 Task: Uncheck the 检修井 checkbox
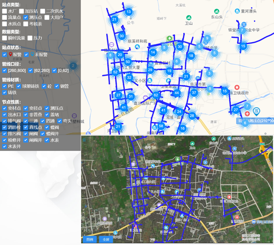click(x=5, y=140)
